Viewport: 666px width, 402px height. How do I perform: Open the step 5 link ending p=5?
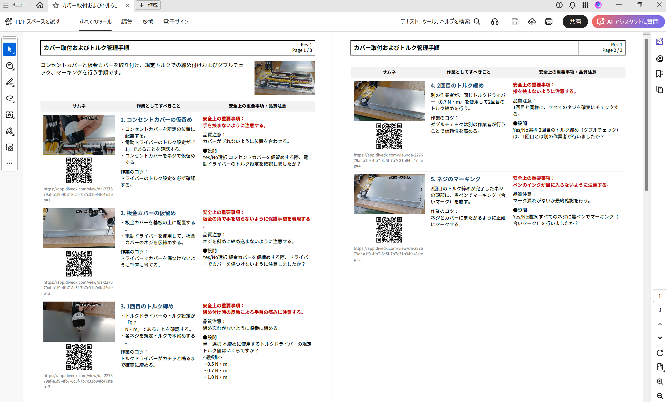(388, 254)
